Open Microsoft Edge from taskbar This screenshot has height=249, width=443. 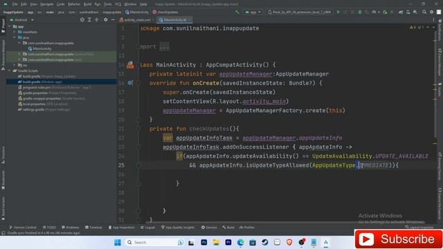[x=240, y=242]
